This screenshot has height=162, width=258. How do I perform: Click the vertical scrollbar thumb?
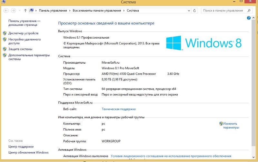point(253,83)
